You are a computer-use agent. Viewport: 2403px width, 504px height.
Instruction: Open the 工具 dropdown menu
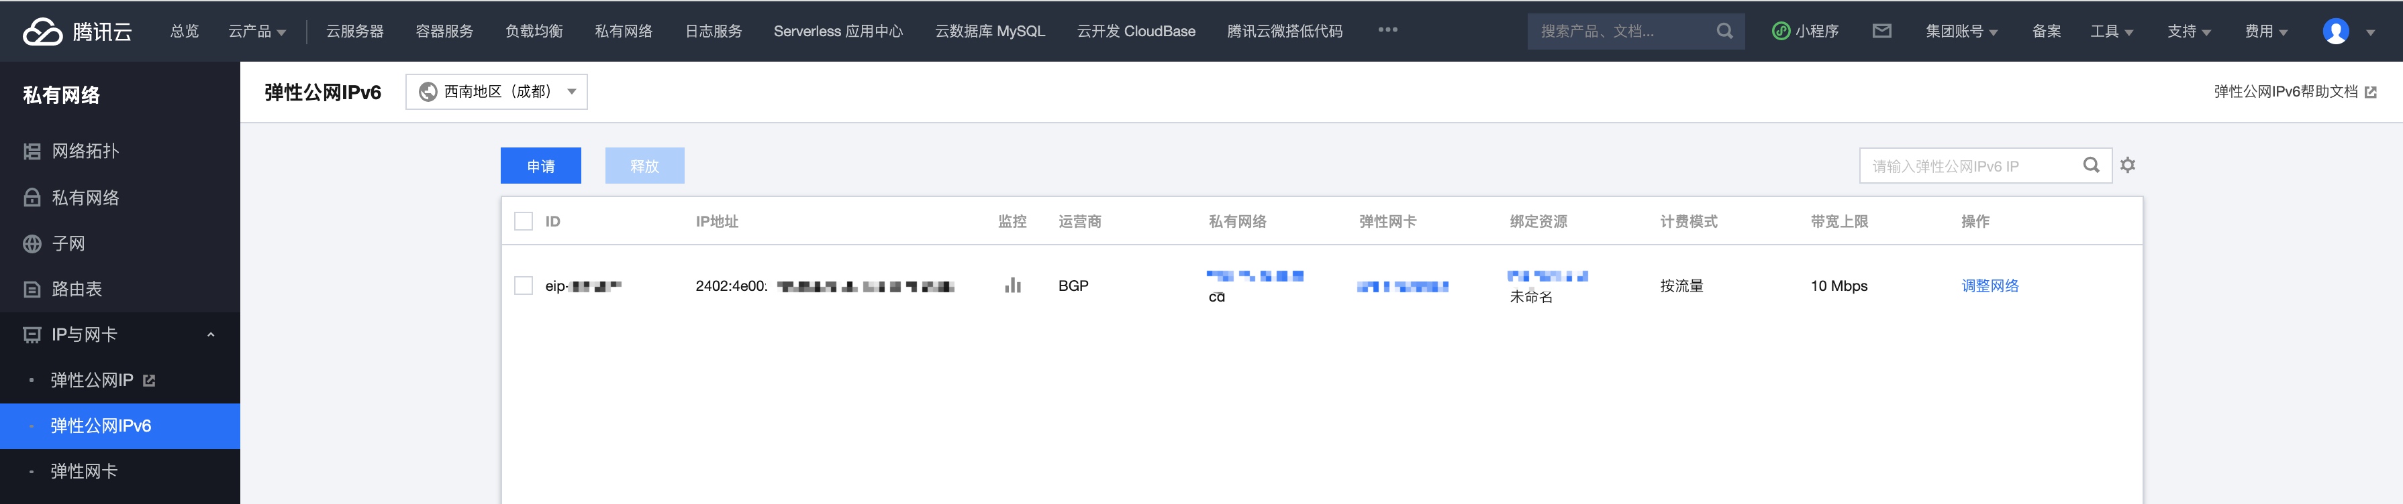(2111, 31)
